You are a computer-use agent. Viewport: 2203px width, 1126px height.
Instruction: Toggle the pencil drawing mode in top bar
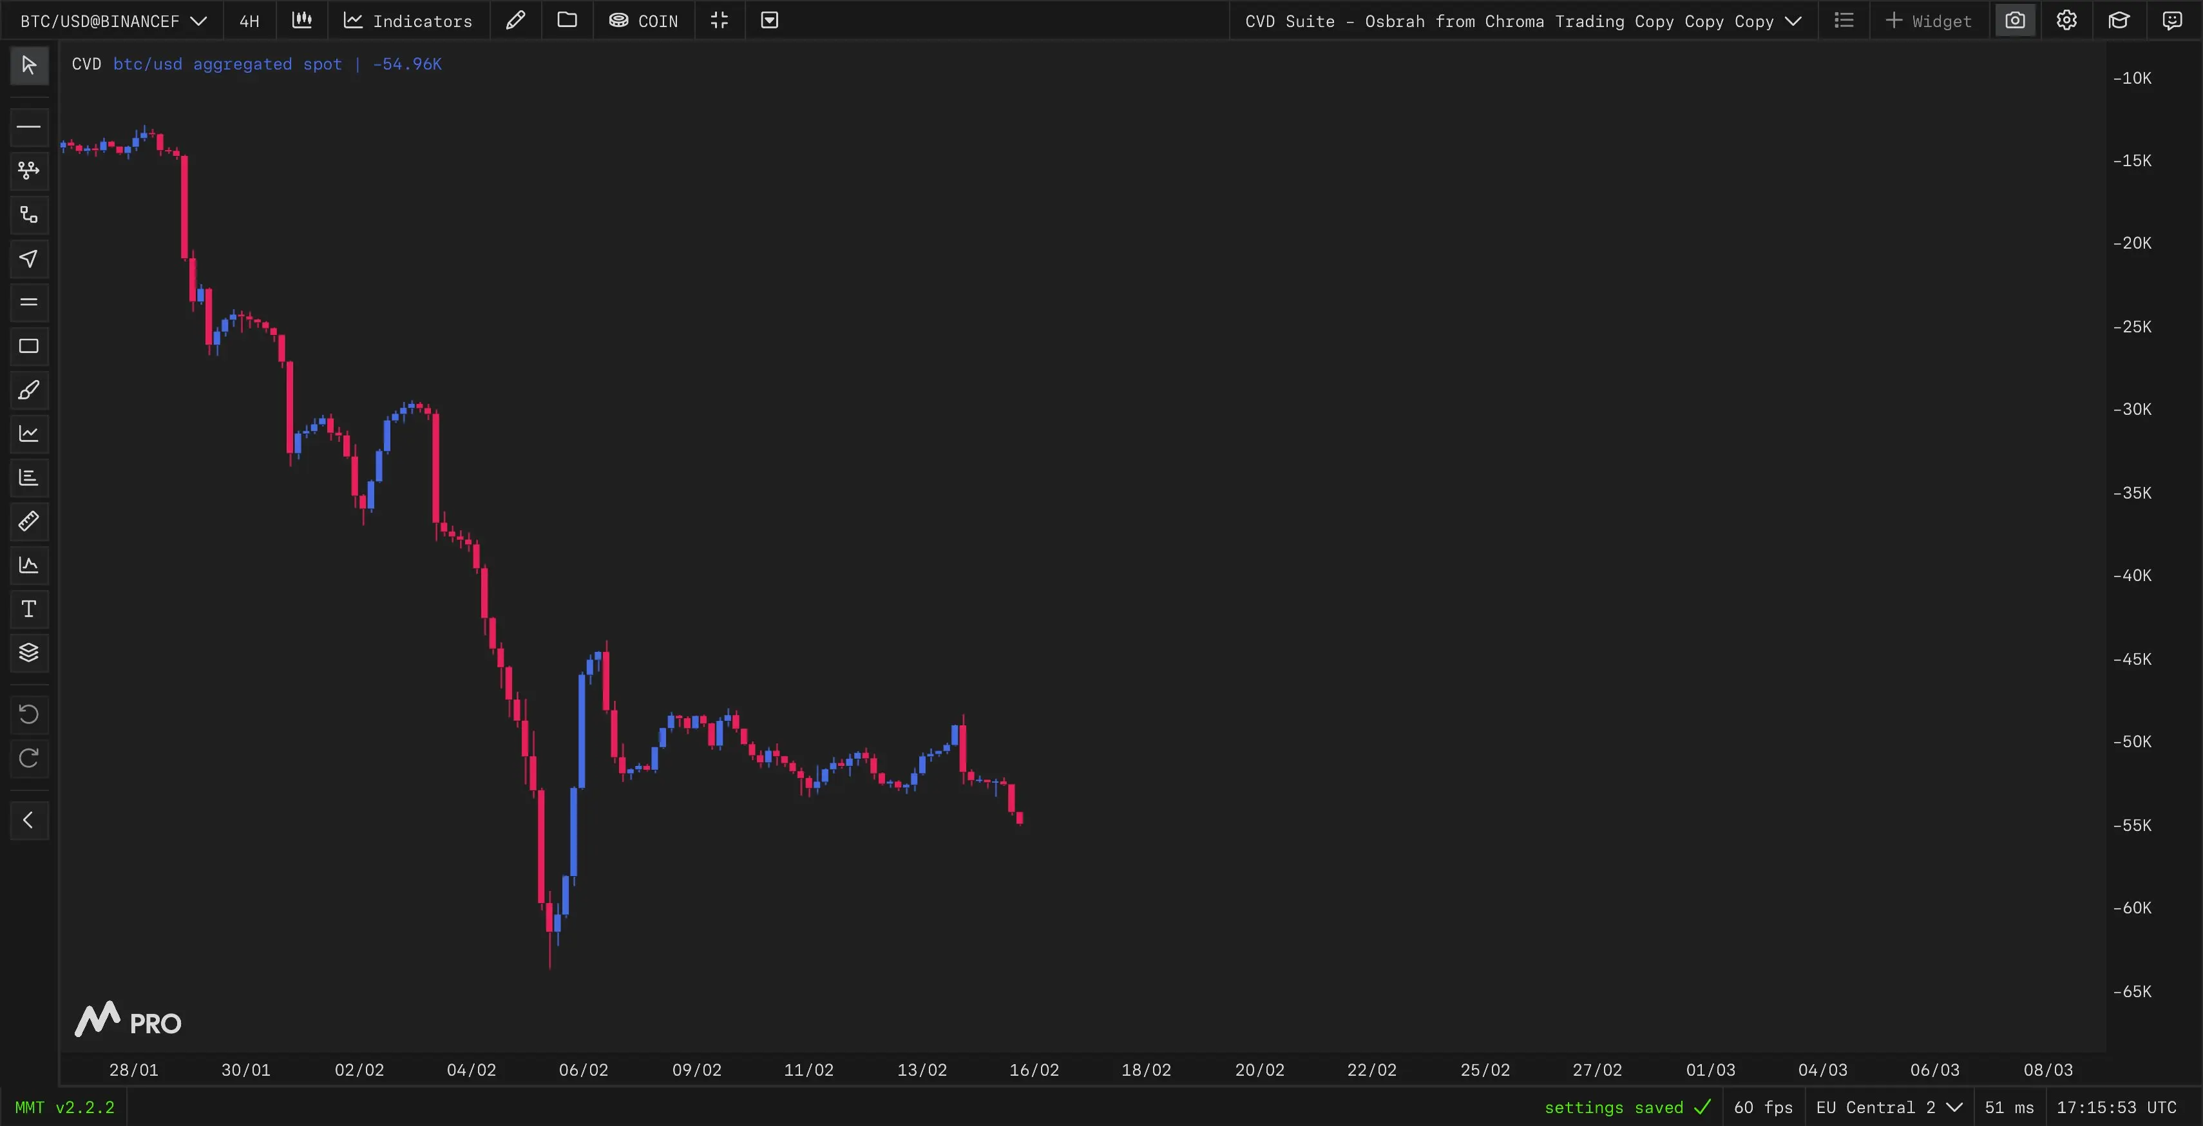516,21
